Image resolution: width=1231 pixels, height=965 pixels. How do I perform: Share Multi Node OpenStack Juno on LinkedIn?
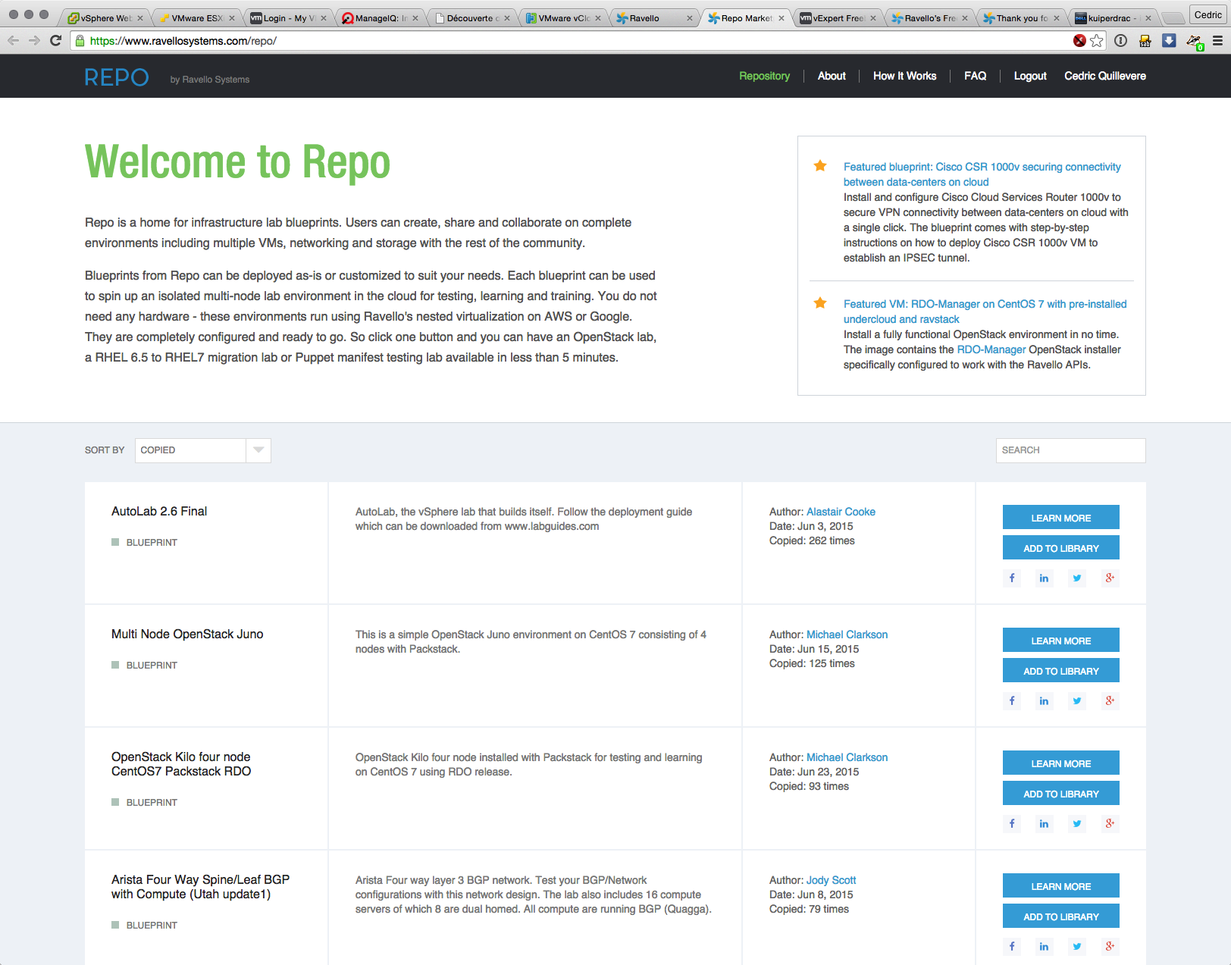[x=1044, y=701]
